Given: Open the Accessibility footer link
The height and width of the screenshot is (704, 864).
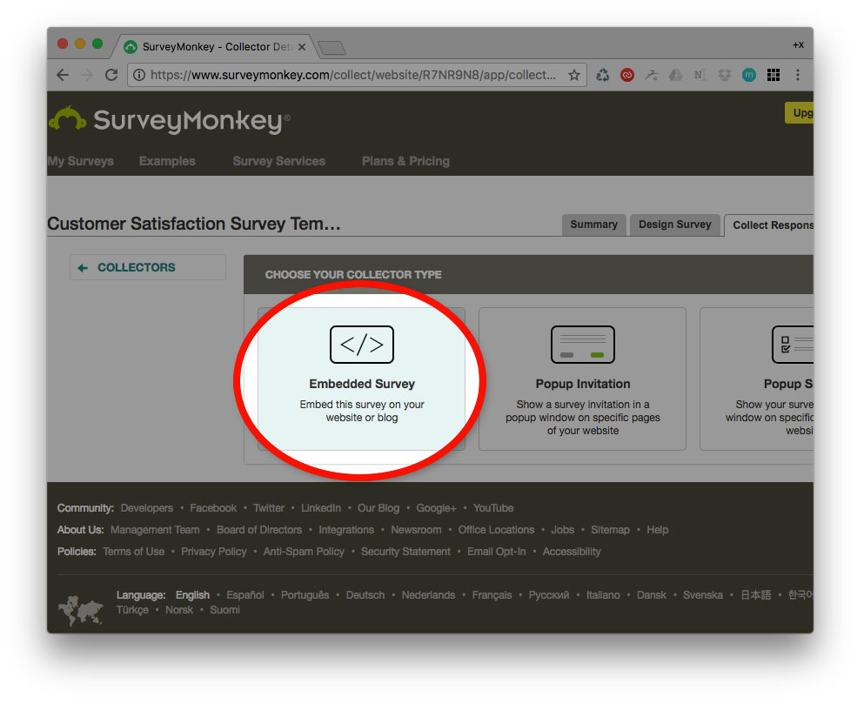Looking at the screenshot, I should tap(572, 552).
